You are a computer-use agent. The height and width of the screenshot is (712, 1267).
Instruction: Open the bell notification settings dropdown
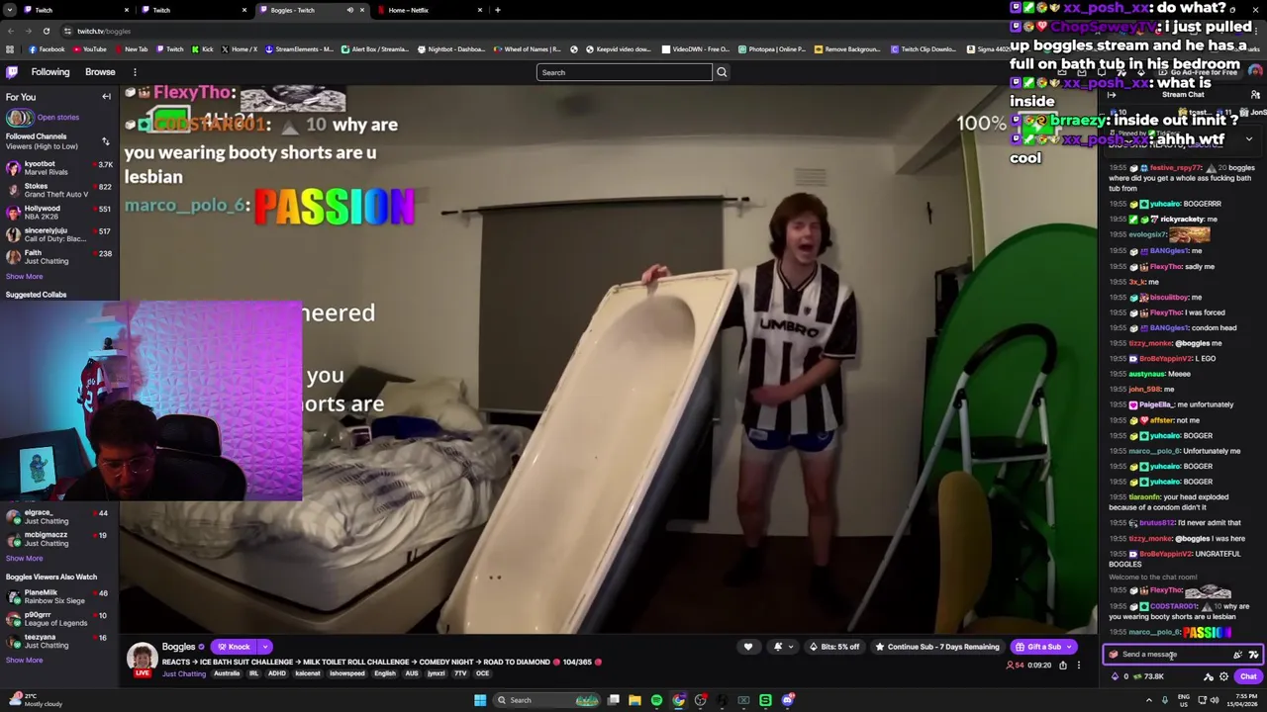pyautogui.click(x=783, y=647)
